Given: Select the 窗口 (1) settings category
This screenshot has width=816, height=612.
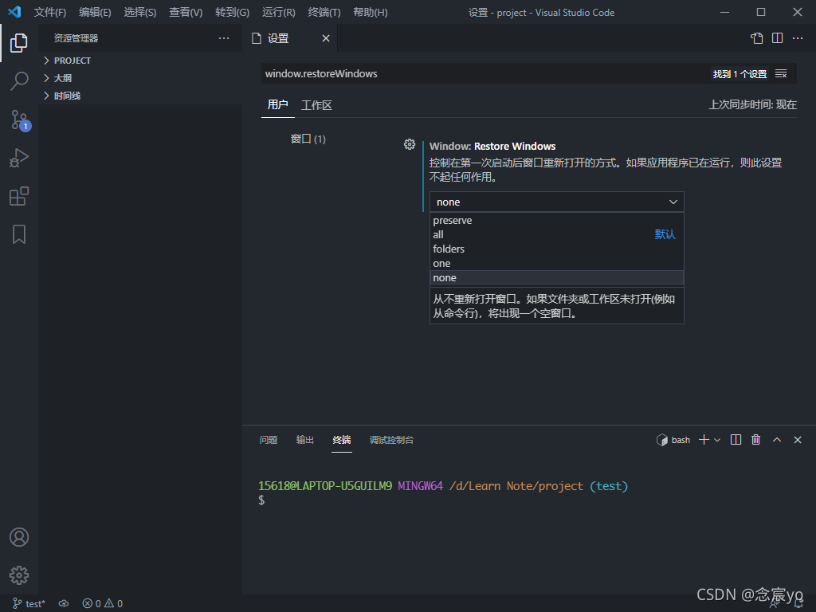Looking at the screenshot, I should coord(308,139).
